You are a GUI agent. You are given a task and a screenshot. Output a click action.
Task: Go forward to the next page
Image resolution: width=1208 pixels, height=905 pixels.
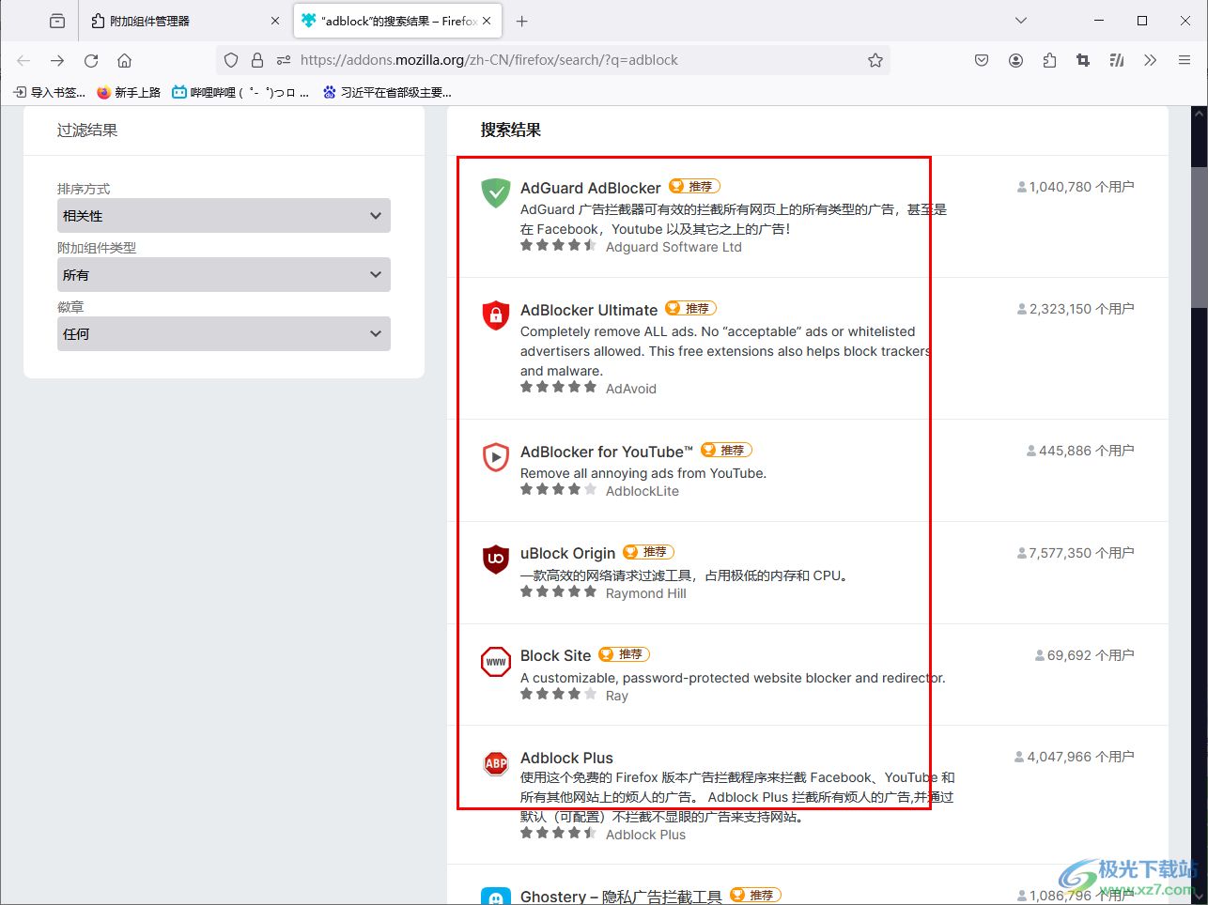click(x=57, y=60)
